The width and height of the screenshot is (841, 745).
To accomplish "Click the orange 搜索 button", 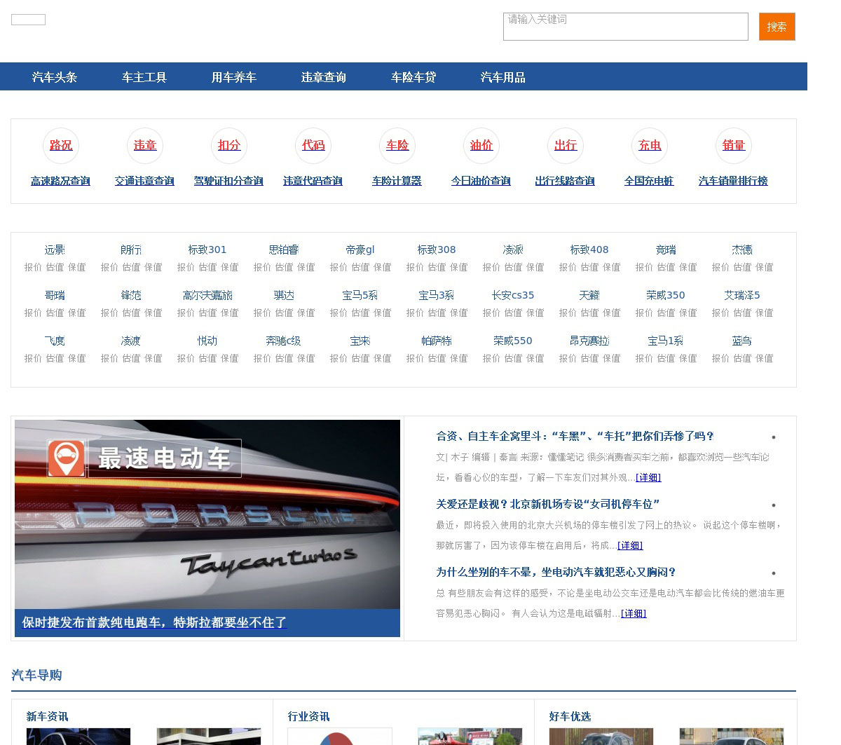I will (777, 27).
